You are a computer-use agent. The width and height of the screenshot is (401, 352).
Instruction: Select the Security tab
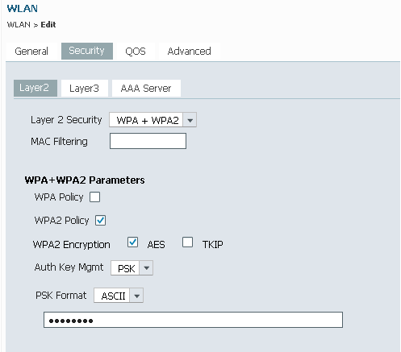click(87, 51)
